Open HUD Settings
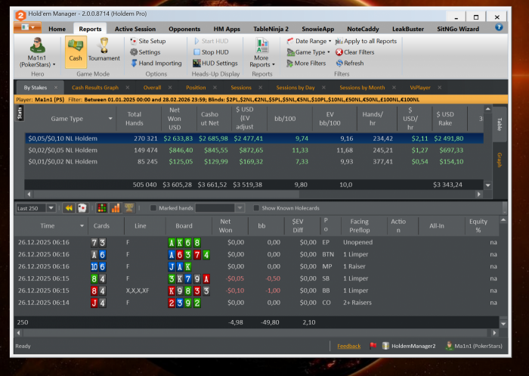The width and height of the screenshot is (529, 376). coord(215,64)
